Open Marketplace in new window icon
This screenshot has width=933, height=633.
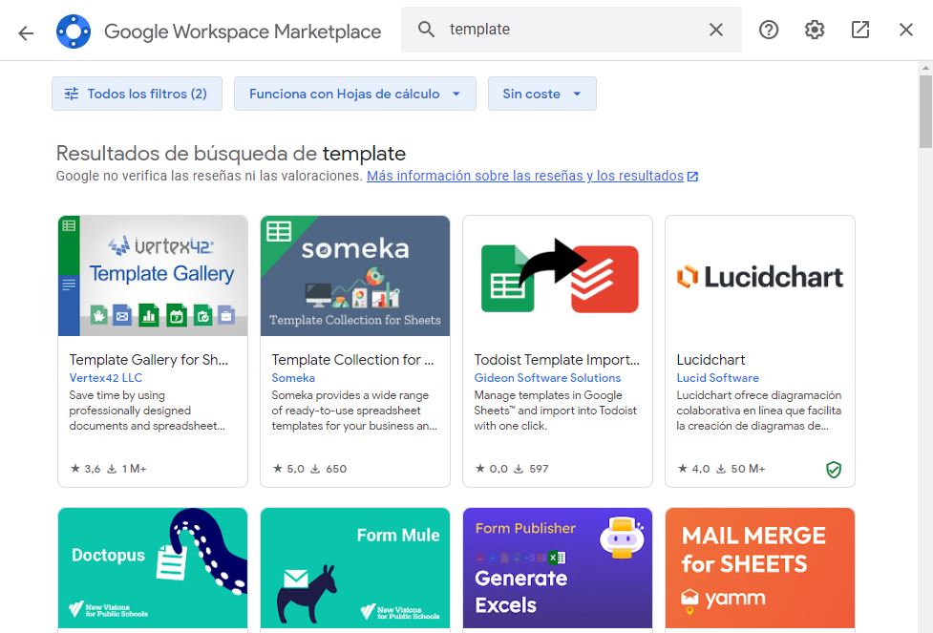click(x=859, y=30)
